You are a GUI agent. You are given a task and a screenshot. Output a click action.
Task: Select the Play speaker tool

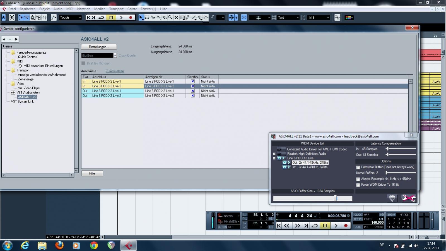[200, 18]
